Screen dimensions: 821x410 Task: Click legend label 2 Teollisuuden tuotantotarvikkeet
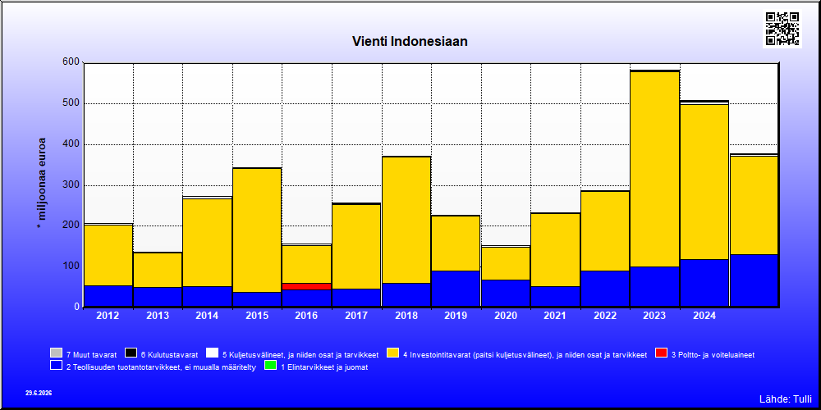[161, 367]
